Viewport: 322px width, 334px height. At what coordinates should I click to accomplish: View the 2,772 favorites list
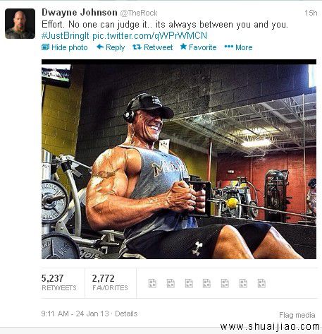point(110,282)
